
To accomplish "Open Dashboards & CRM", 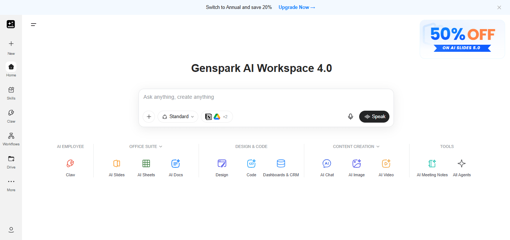I will 281,168.
